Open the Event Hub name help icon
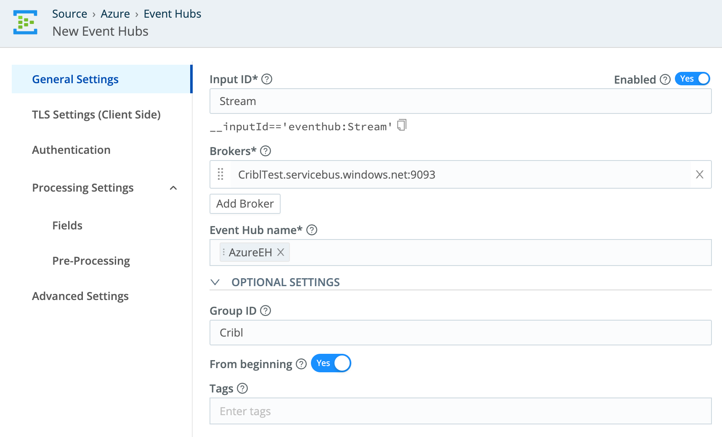This screenshot has height=437, width=722. (x=311, y=230)
